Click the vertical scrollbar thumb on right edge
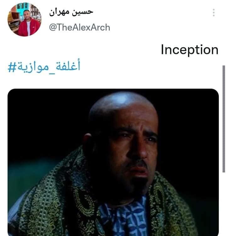226x236 pixels. click(x=224, y=119)
